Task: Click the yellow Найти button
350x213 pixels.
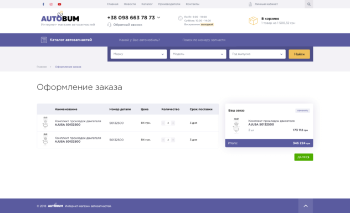Action: point(299,54)
